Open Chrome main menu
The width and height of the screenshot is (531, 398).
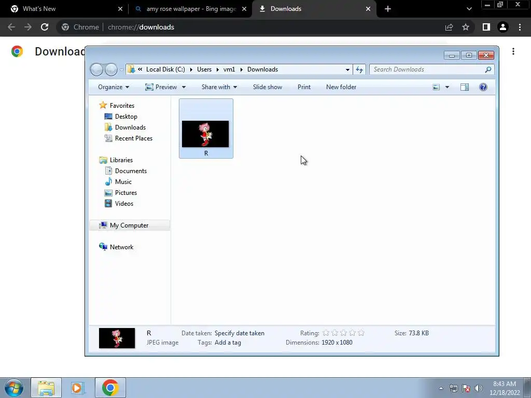click(x=520, y=27)
